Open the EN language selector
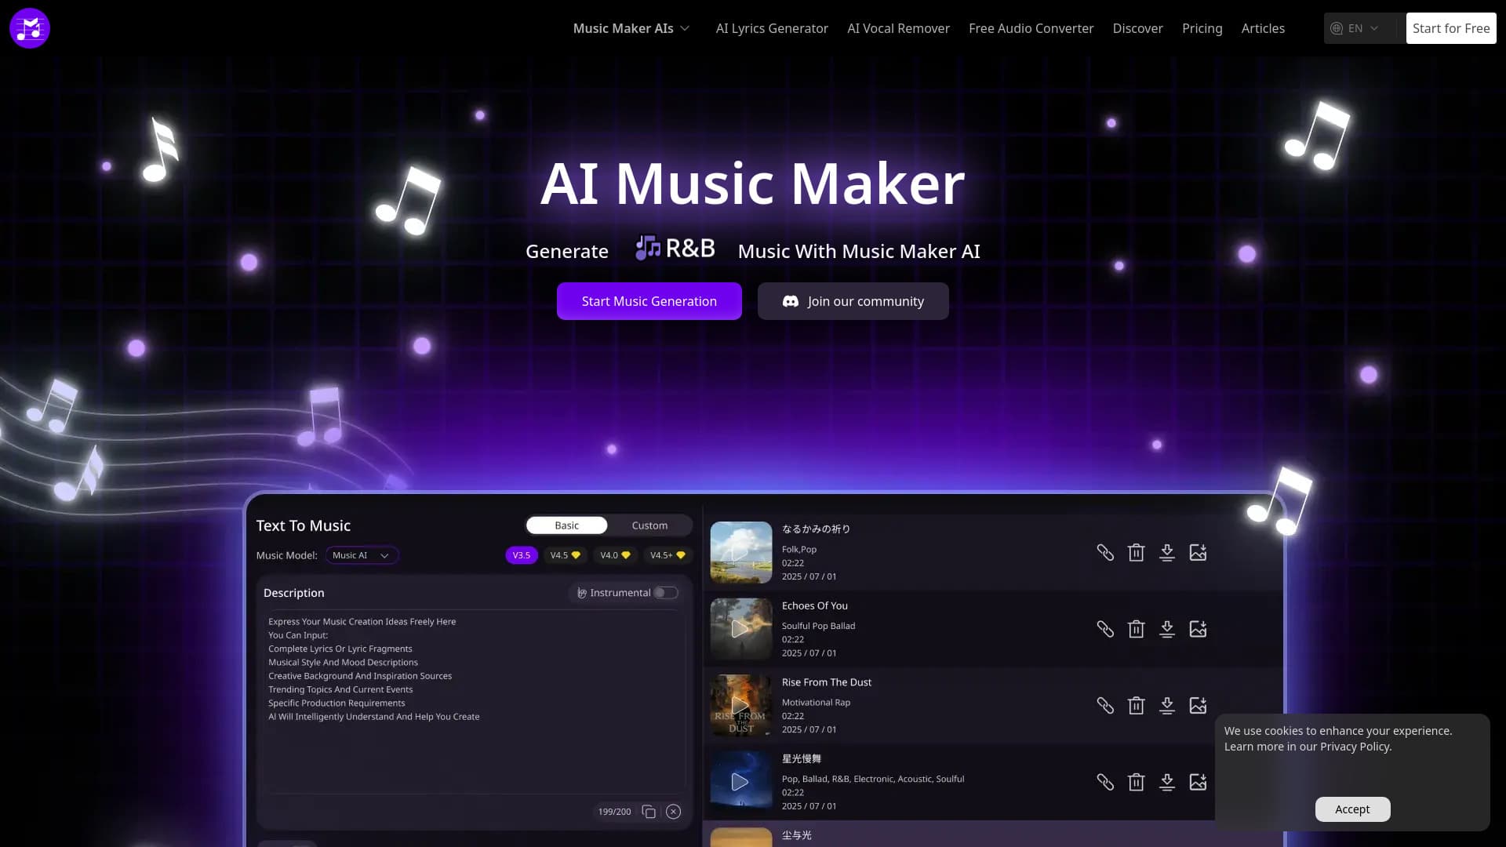 tap(1356, 27)
